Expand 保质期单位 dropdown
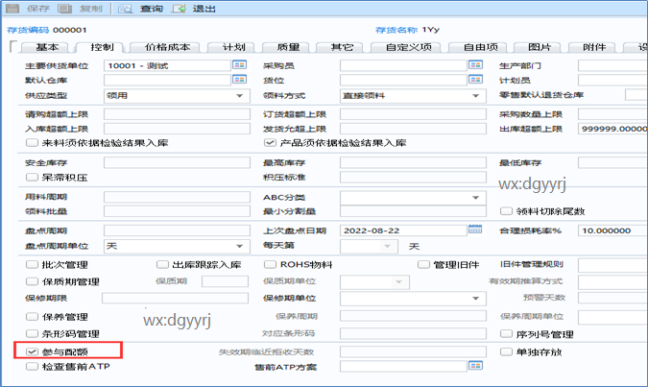The width and height of the screenshot is (648, 387). tap(398, 282)
